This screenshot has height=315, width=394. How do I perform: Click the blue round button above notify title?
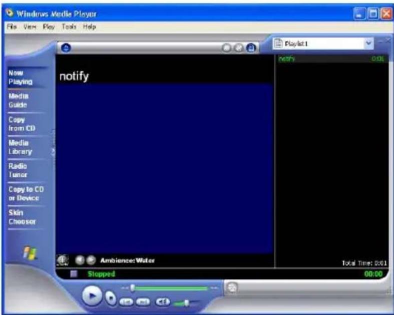click(66, 48)
